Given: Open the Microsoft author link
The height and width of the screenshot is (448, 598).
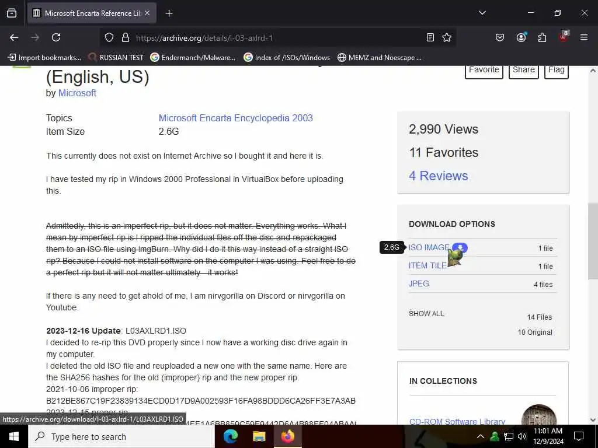Looking at the screenshot, I should (x=77, y=93).
